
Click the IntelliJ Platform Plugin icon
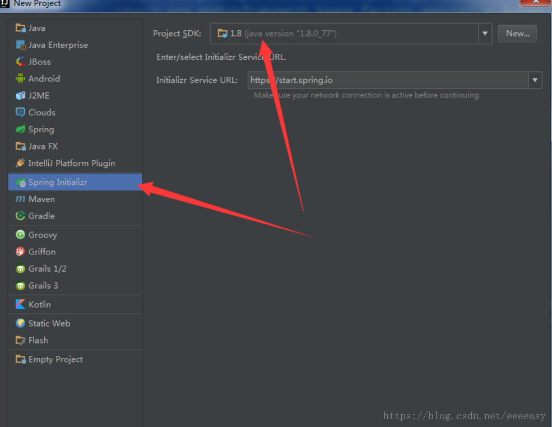[x=20, y=163]
